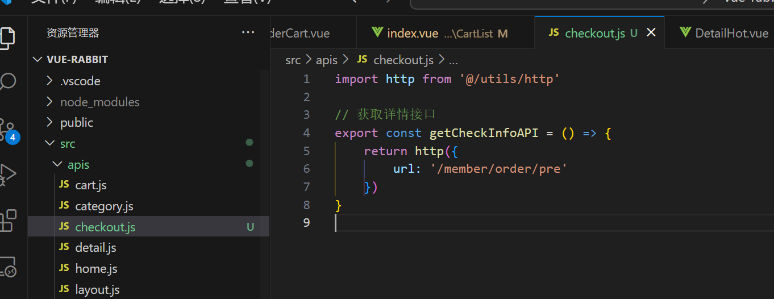The width and height of the screenshot is (774, 299).
Task: Open category.js in the file tree
Action: (149, 206)
